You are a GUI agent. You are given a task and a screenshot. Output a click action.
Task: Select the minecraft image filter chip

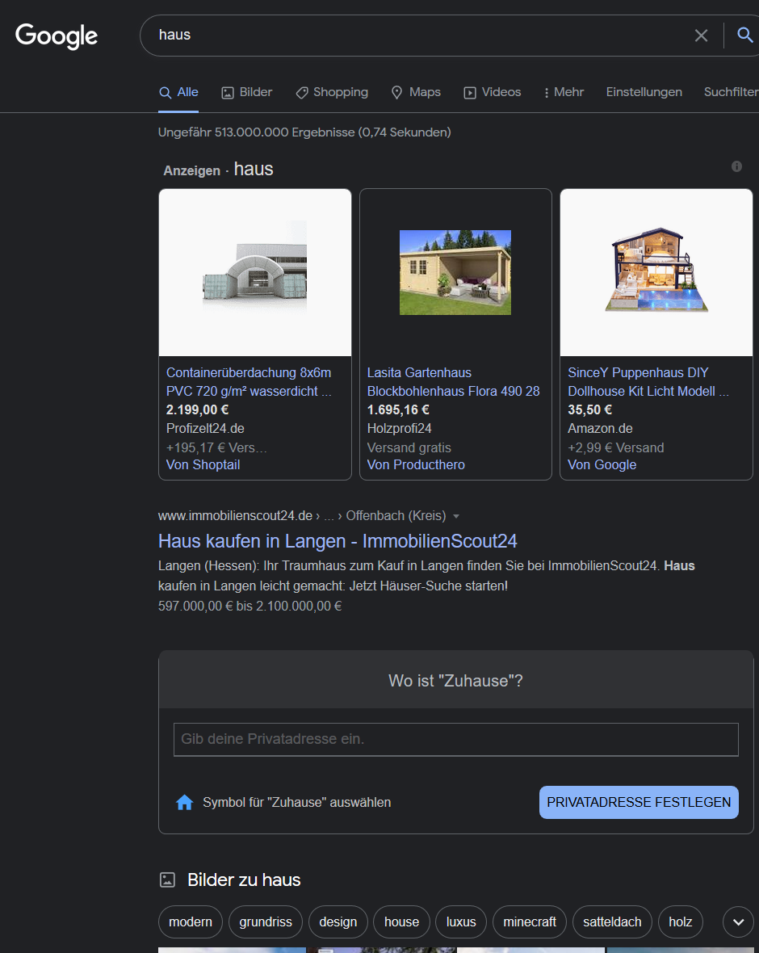pos(530,922)
